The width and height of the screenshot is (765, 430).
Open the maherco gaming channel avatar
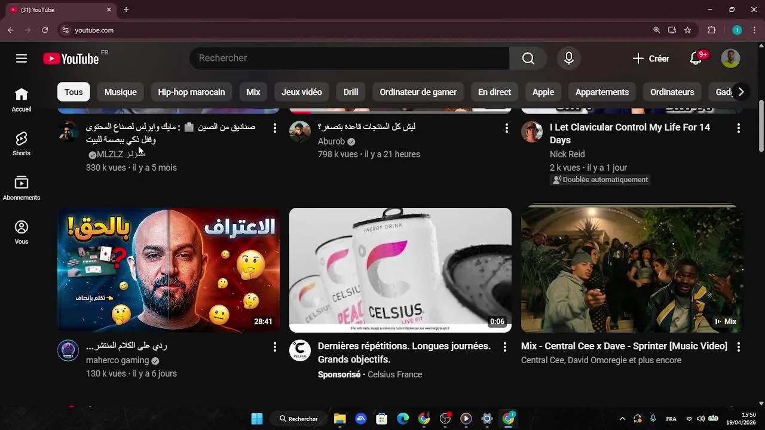(x=68, y=351)
